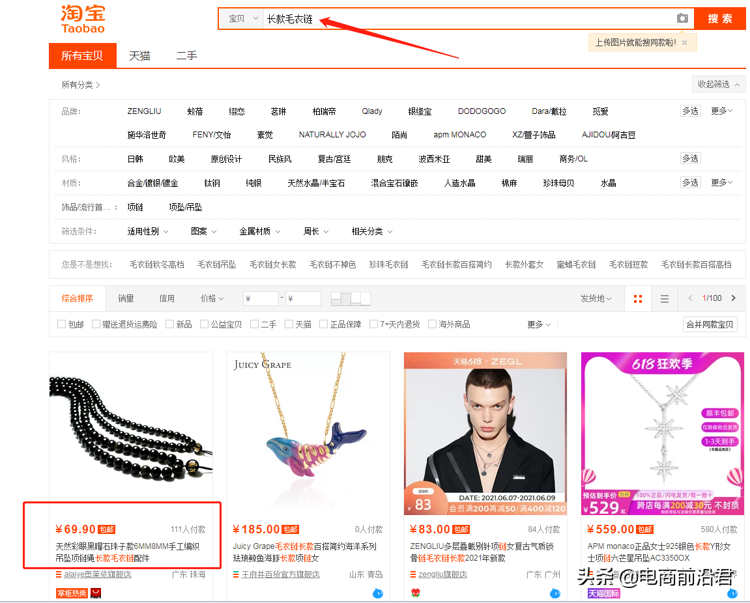Click Wangwang chat icon under whale necklace
The width and height of the screenshot is (750, 603).
pyautogui.click(x=378, y=593)
